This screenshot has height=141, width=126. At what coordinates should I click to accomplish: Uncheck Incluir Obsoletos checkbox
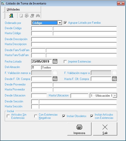(64, 116)
